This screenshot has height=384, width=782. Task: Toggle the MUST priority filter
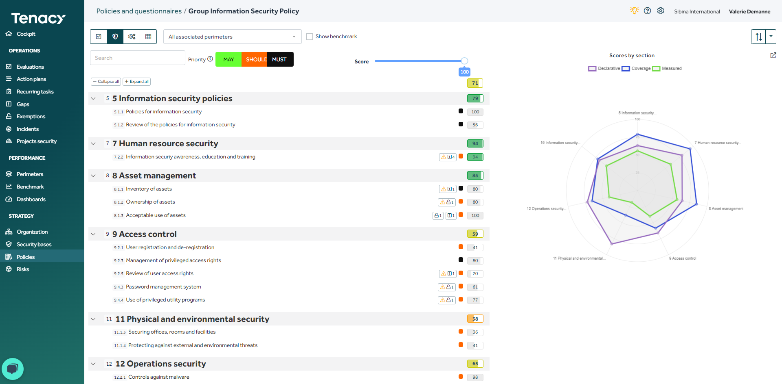(x=280, y=59)
